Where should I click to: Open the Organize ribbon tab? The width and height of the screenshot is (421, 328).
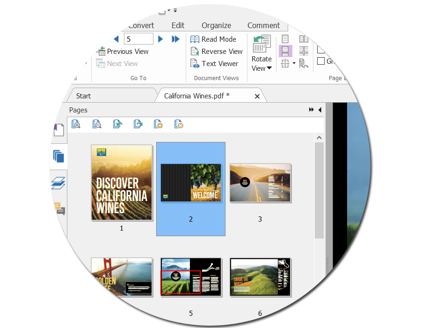tap(216, 26)
